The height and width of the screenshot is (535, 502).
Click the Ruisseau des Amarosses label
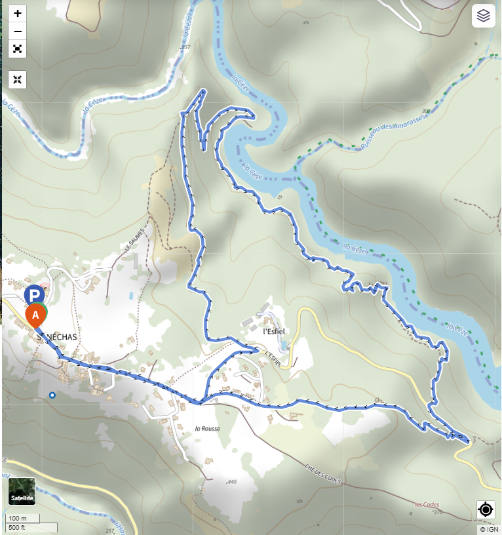click(x=393, y=131)
